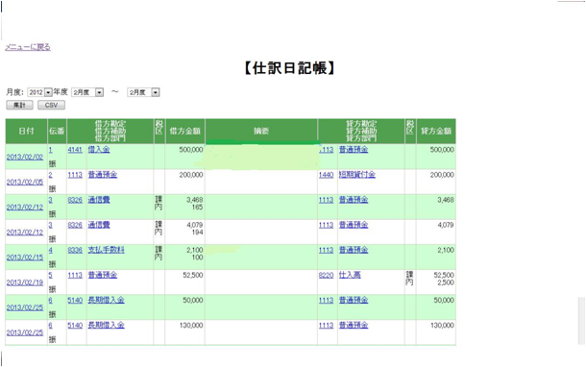Open the 2012 fiscal year dropdown
The image size is (586, 367).
tap(39, 92)
